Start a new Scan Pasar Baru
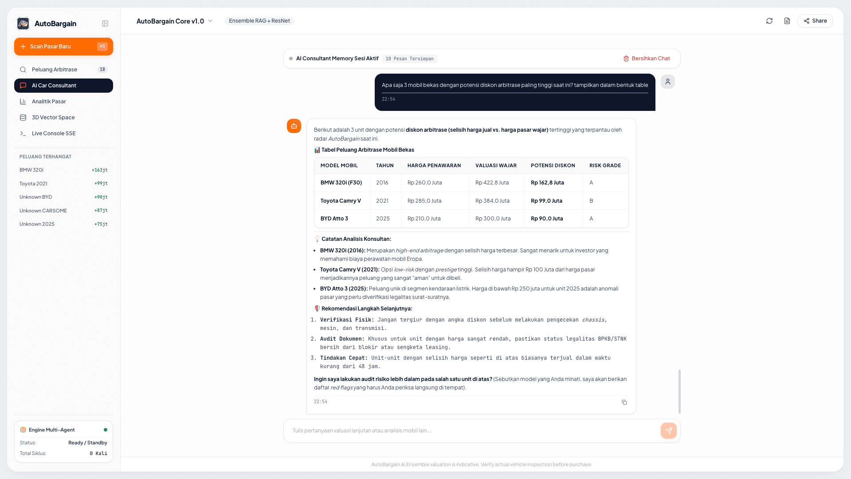Image resolution: width=851 pixels, height=479 pixels. [x=63, y=47]
